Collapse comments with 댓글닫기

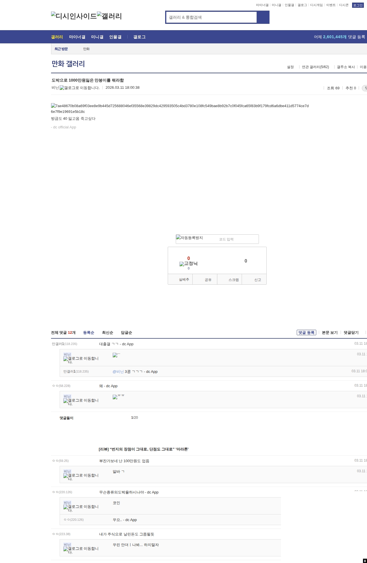(351, 333)
